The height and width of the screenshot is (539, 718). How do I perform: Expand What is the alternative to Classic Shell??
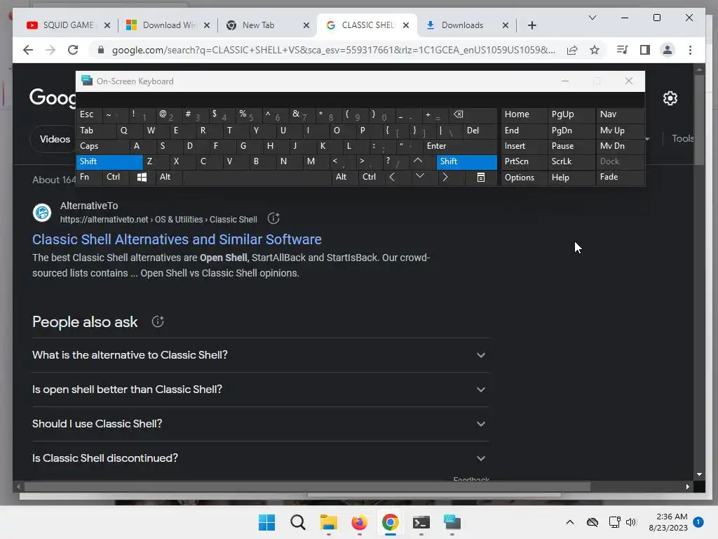coord(260,355)
